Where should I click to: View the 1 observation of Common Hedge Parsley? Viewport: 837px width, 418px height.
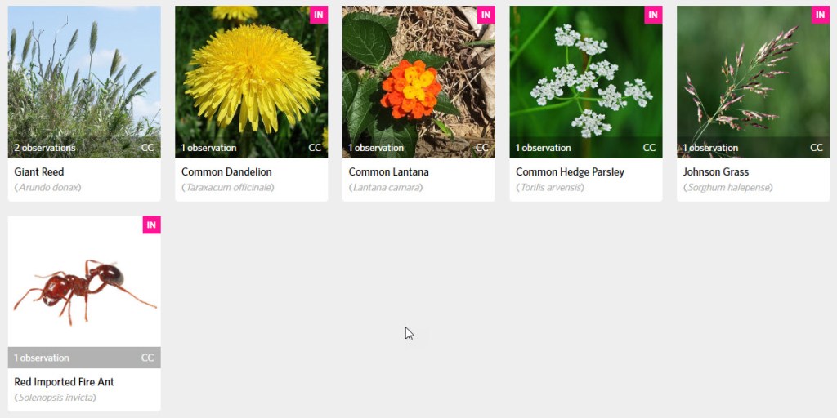(543, 148)
